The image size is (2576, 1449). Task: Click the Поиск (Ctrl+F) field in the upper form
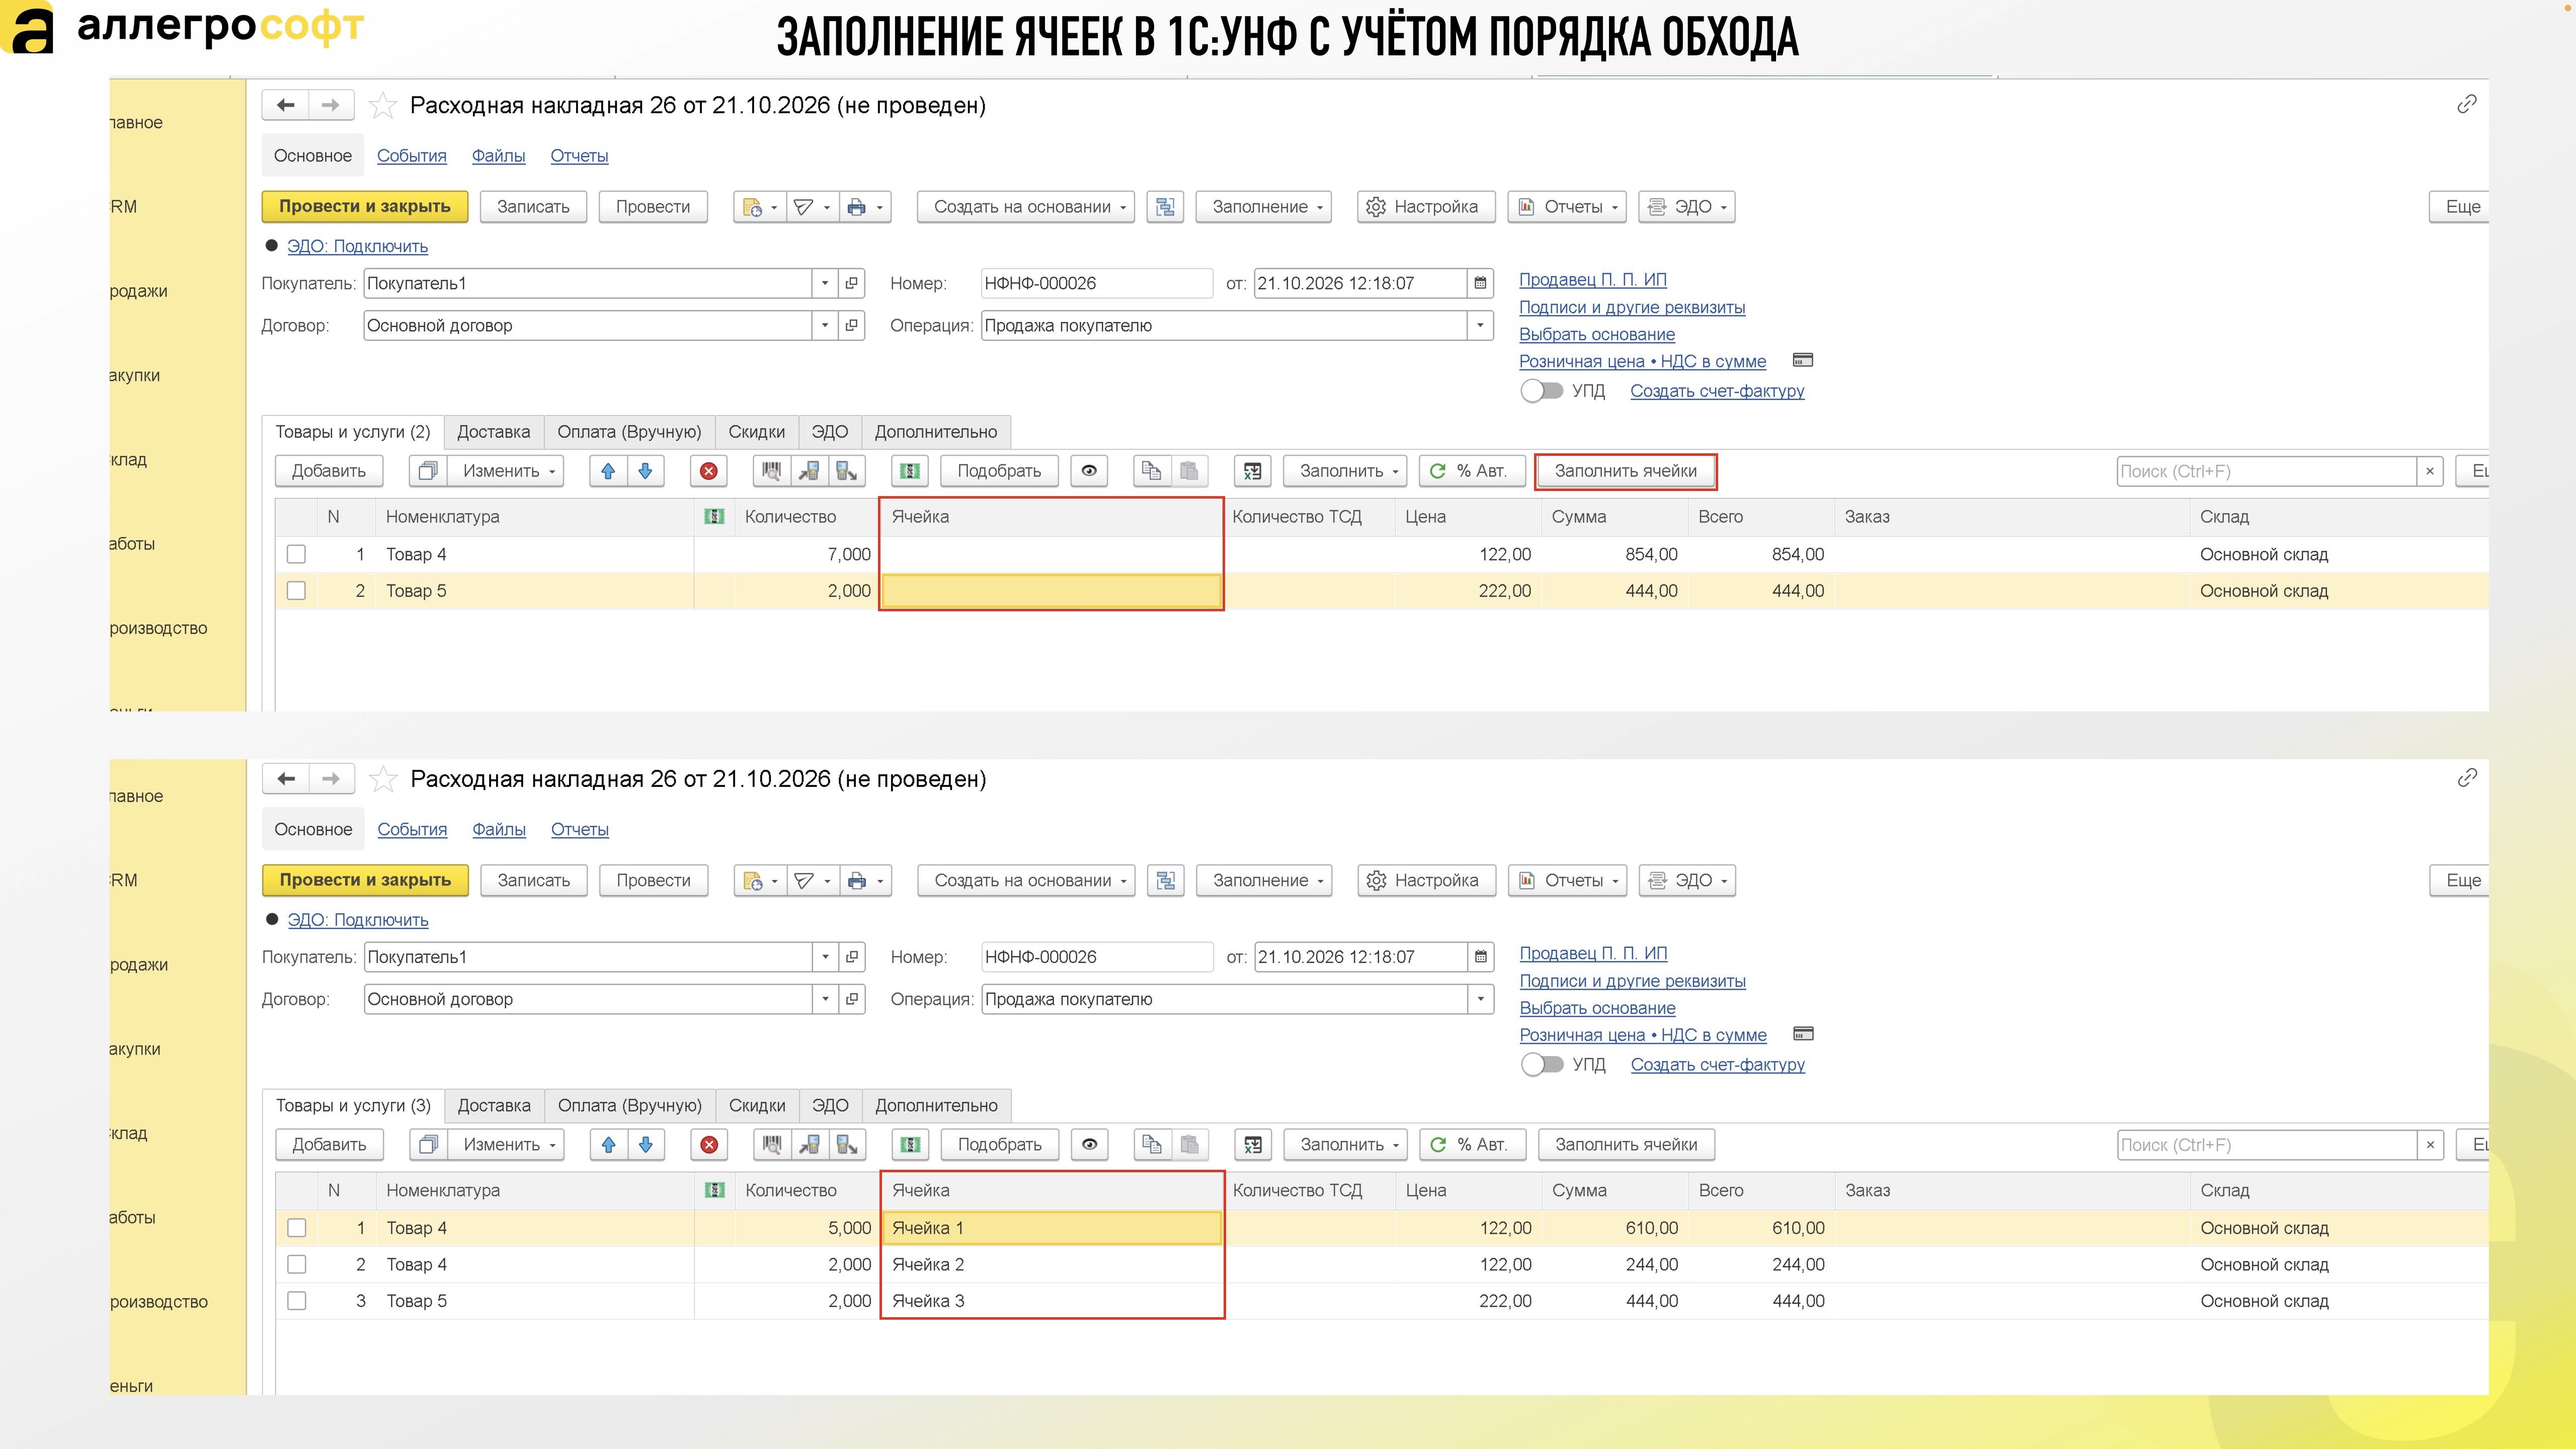pyautogui.click(x=2267, y=471)
